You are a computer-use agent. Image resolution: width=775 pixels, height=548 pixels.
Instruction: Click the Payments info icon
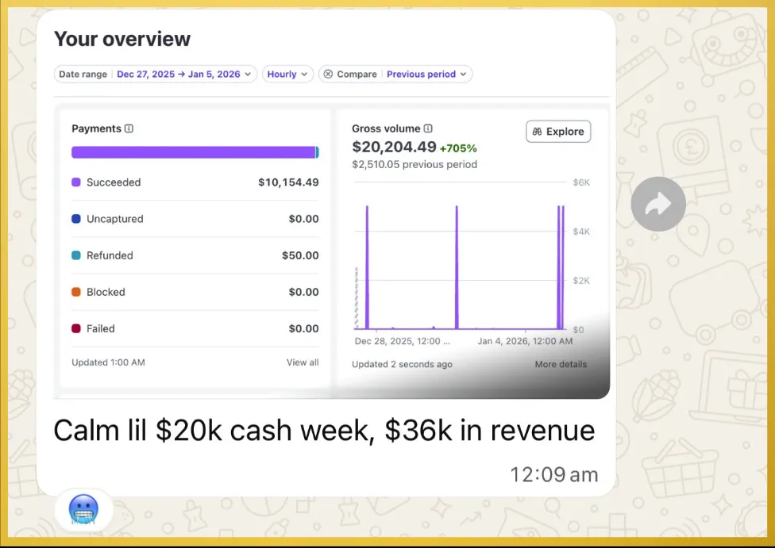(x=129, y=128)
